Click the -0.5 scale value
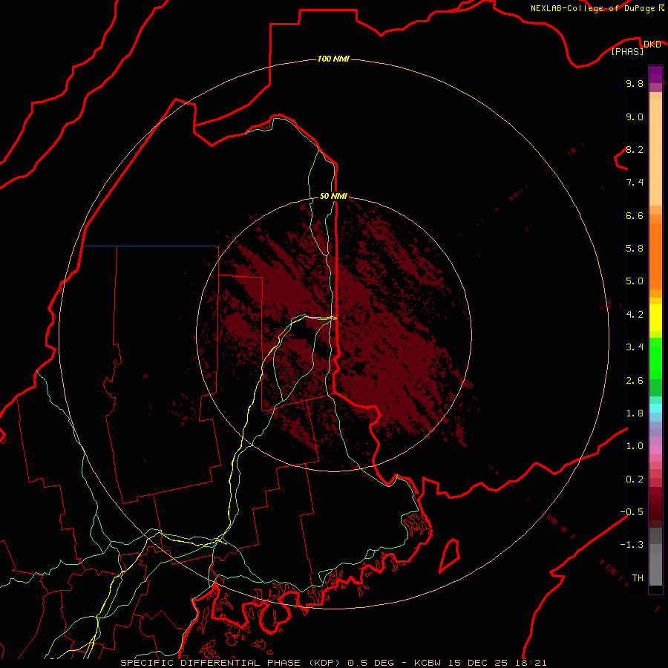668x668 pixels. [632, 512]
